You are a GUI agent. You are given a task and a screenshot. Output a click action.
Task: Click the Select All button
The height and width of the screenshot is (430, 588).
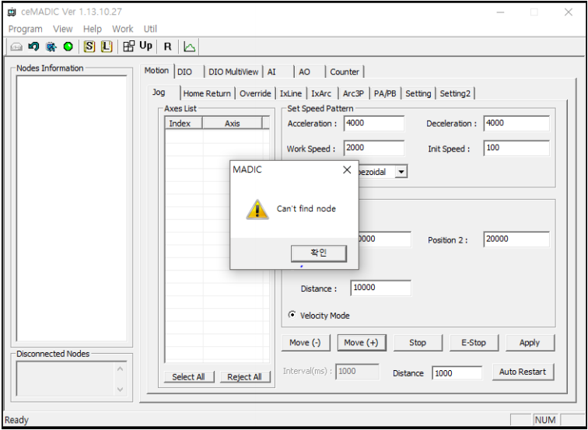pos(188,377)
